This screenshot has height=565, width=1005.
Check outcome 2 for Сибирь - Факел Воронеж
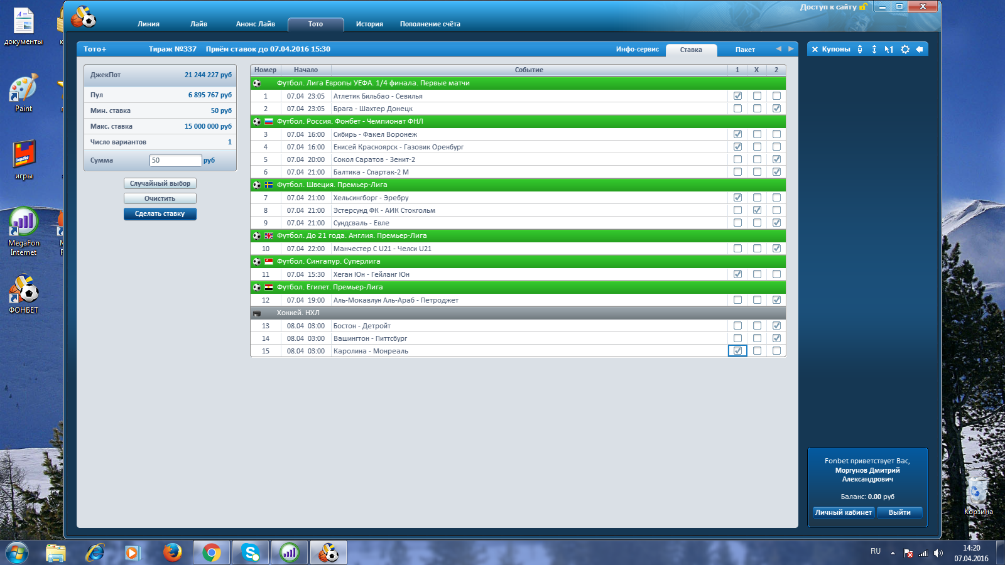pyautogui.click(x=776, y=134)
